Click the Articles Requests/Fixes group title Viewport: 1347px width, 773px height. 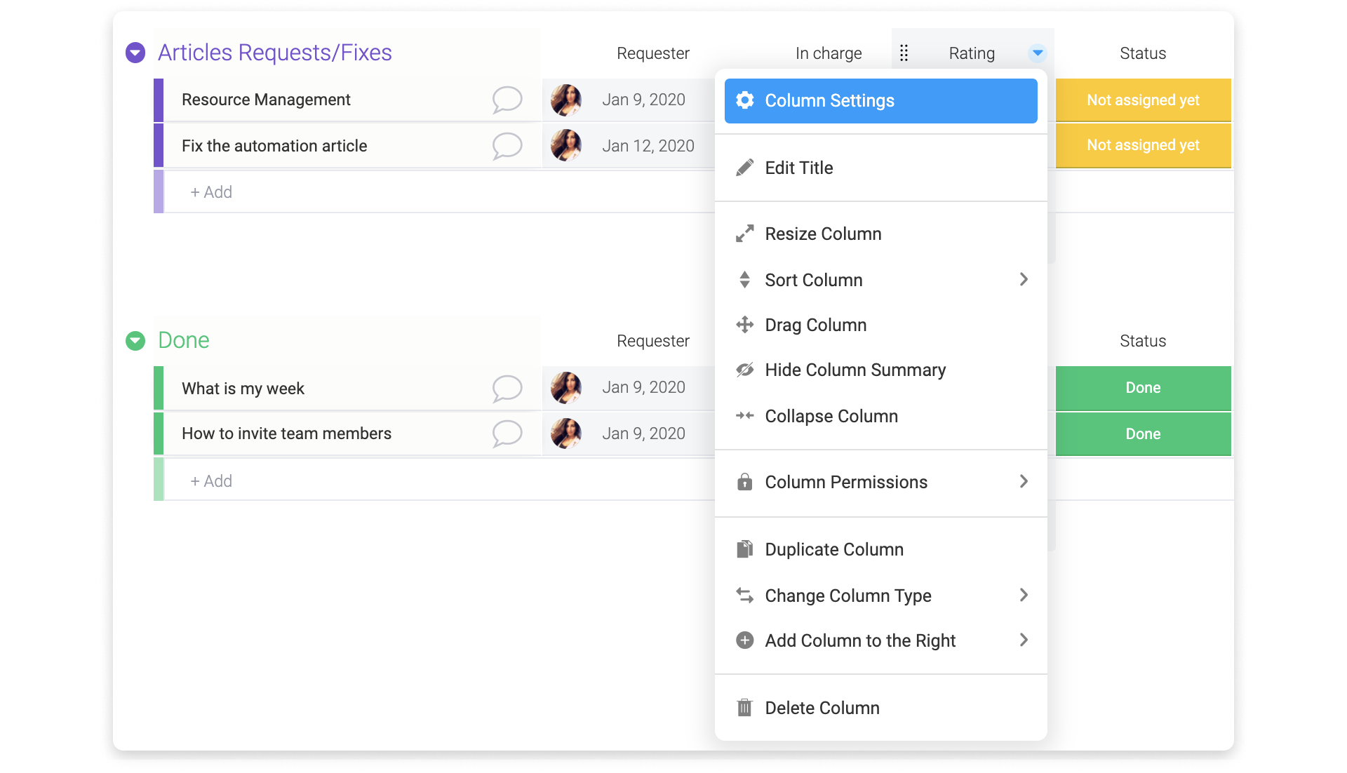click(275, 53)
